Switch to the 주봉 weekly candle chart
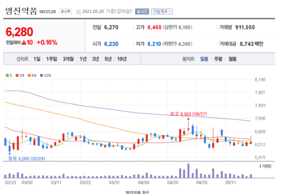The image size is (284, 194). tap(218, 59)
